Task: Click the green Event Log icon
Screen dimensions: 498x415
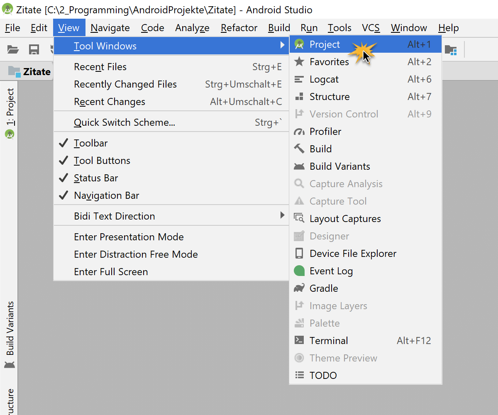Action: click(x=299, y=271)
